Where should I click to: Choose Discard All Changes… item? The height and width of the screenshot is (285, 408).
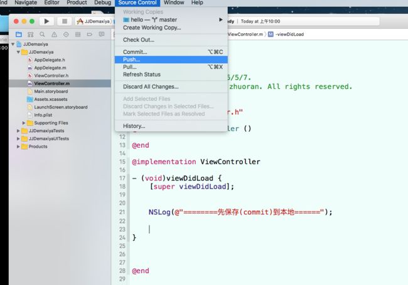(x=171, y=86)
